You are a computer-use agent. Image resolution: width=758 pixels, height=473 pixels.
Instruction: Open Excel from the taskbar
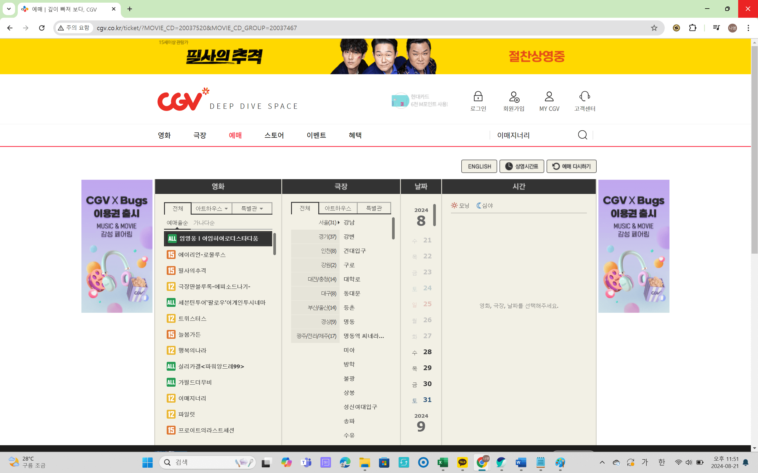tap(443, 462)
